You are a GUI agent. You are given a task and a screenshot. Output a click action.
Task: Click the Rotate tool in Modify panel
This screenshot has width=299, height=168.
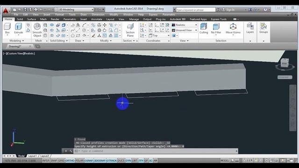(105, 30)
